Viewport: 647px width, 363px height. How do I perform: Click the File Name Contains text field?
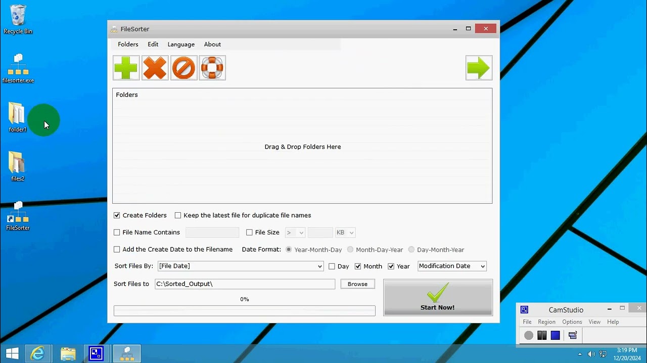click(212, 232)
